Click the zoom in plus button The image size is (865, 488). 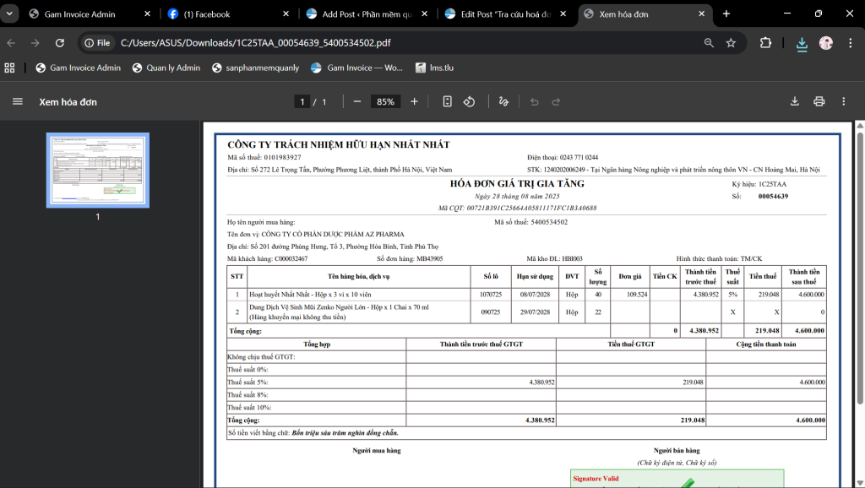[414, 101]
